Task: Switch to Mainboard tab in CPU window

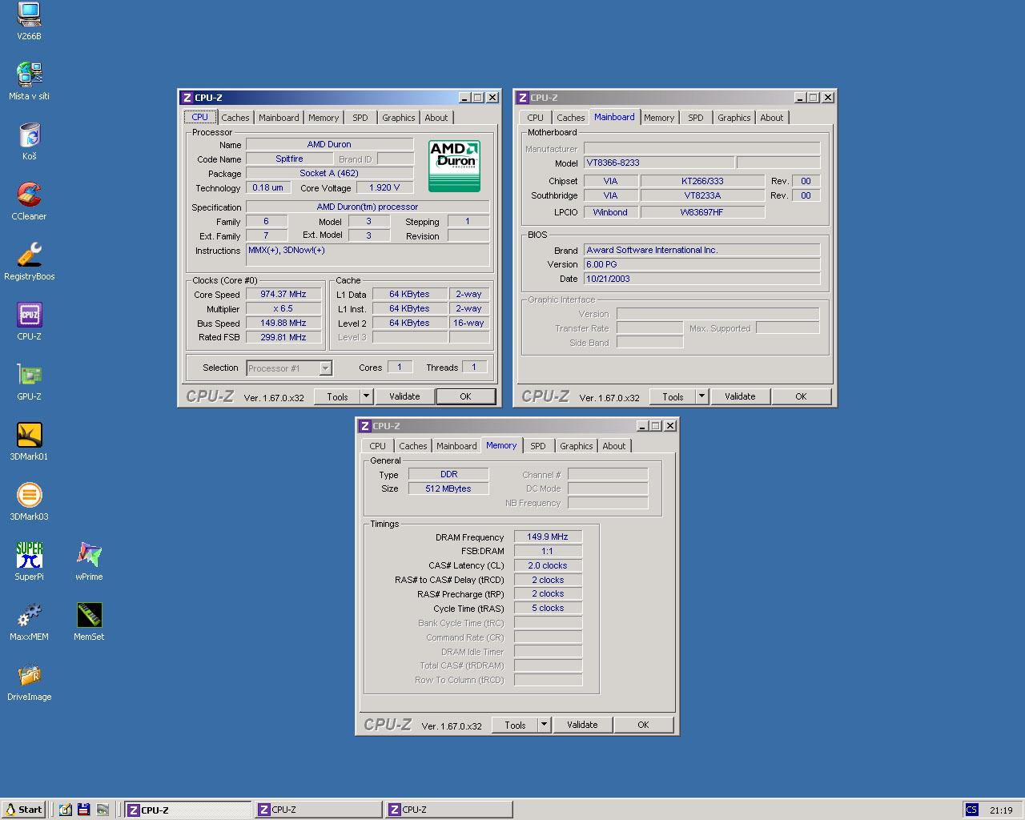Action: tap(279, 118)
